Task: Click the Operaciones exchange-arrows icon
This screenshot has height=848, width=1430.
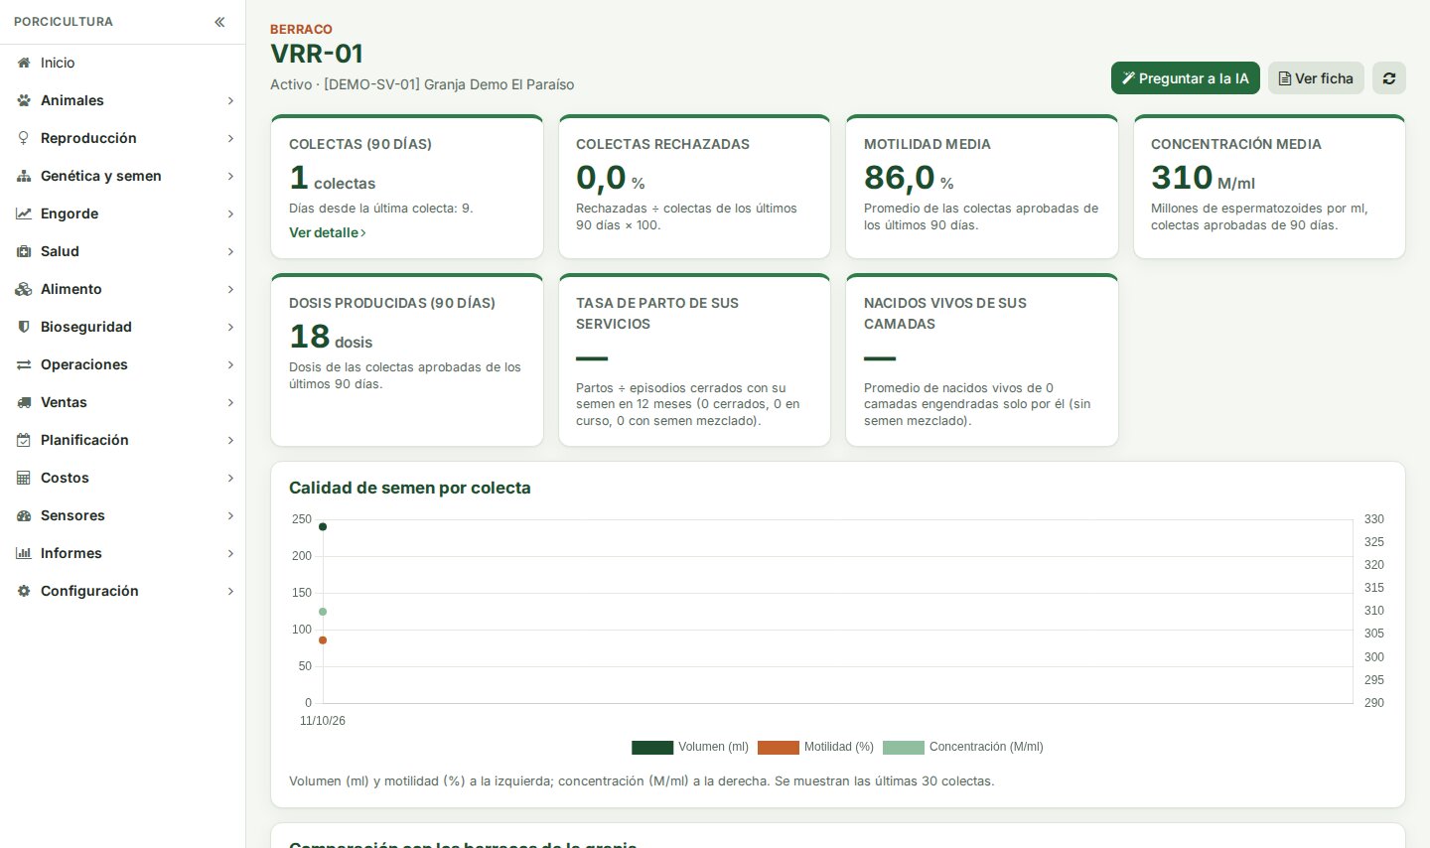Action: [x=24, y=364]
